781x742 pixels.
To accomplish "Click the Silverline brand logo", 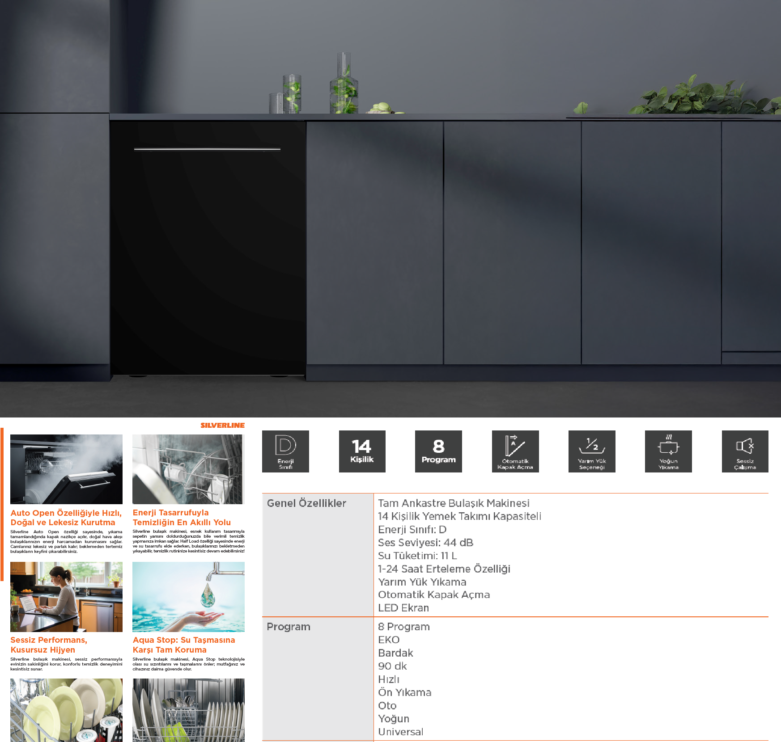I will 222,426.
